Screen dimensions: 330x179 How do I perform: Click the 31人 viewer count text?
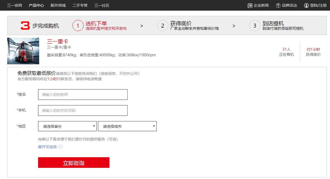(286, 49)
